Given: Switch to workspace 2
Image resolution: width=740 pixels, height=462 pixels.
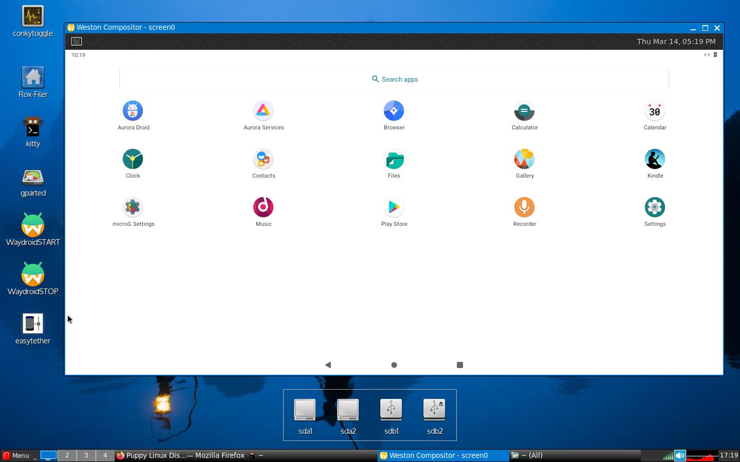Looking at the screenshot, I should pyautogui.click(x=67, y=455).
